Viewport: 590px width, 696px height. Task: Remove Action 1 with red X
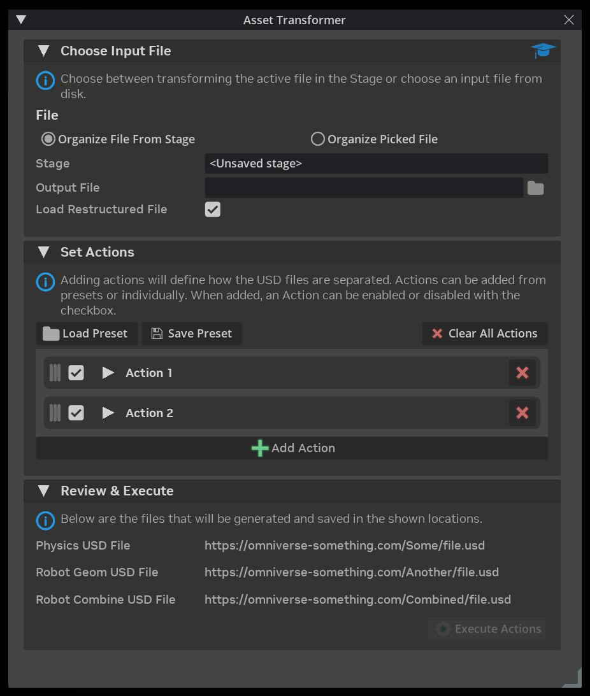point(522,373)
